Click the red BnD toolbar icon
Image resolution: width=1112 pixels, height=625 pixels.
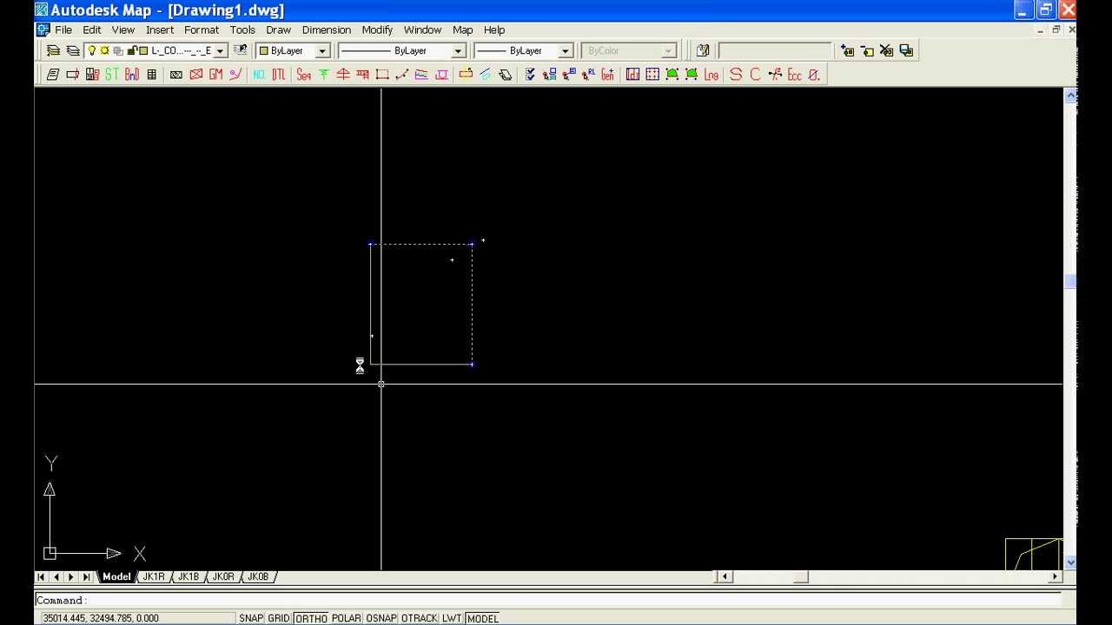tap(132, 75)
